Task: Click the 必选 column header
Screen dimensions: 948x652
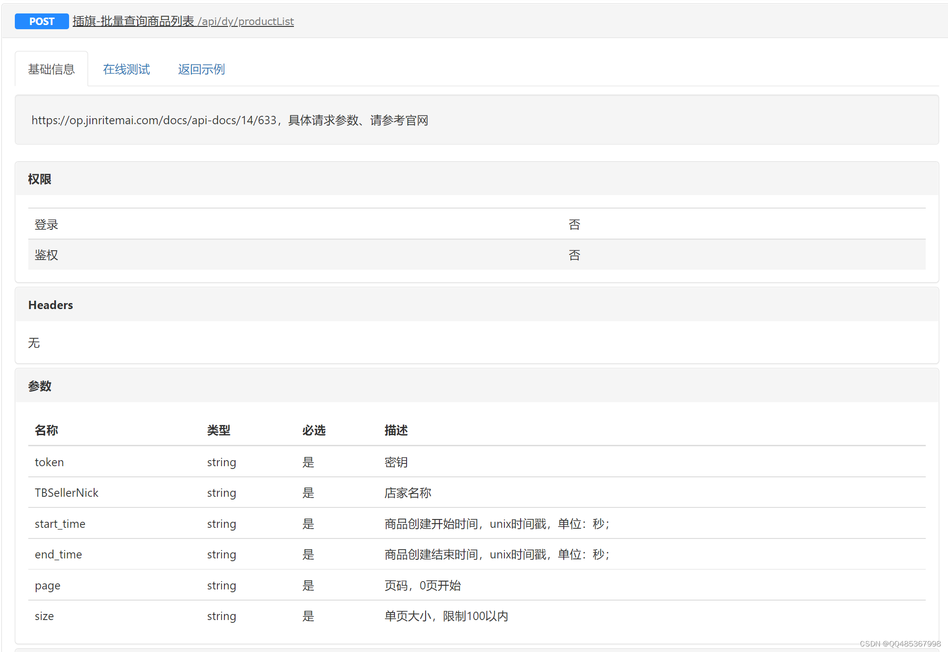Action: click(314, 430)
